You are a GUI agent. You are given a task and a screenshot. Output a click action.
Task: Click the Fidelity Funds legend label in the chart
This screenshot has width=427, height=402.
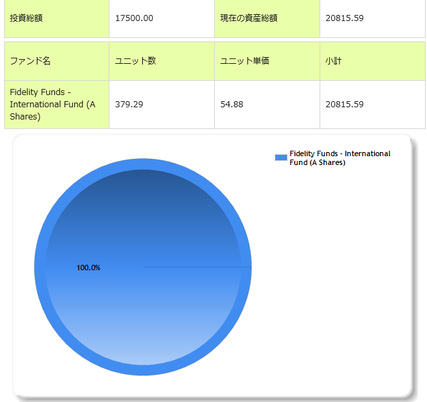click(x=339, y=158)
